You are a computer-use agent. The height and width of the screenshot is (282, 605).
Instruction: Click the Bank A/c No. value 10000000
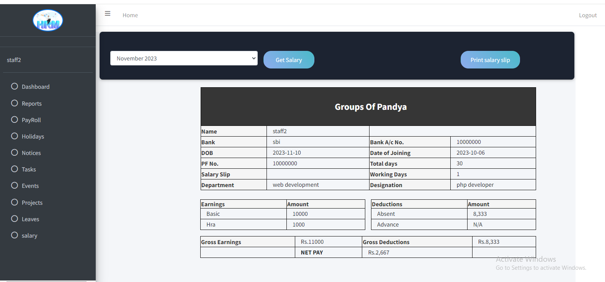[x=469, y=142]
